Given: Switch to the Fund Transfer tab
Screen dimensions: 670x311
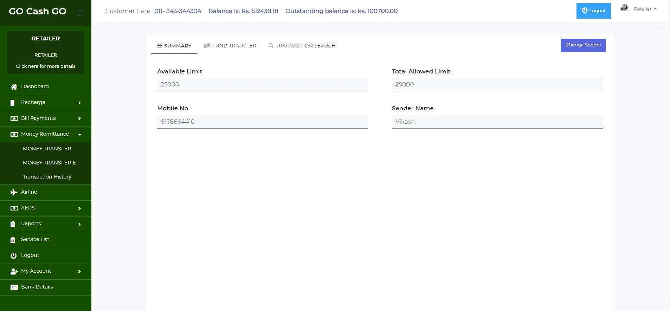Looking at the screenshot, I should click(x=230, y=46).
